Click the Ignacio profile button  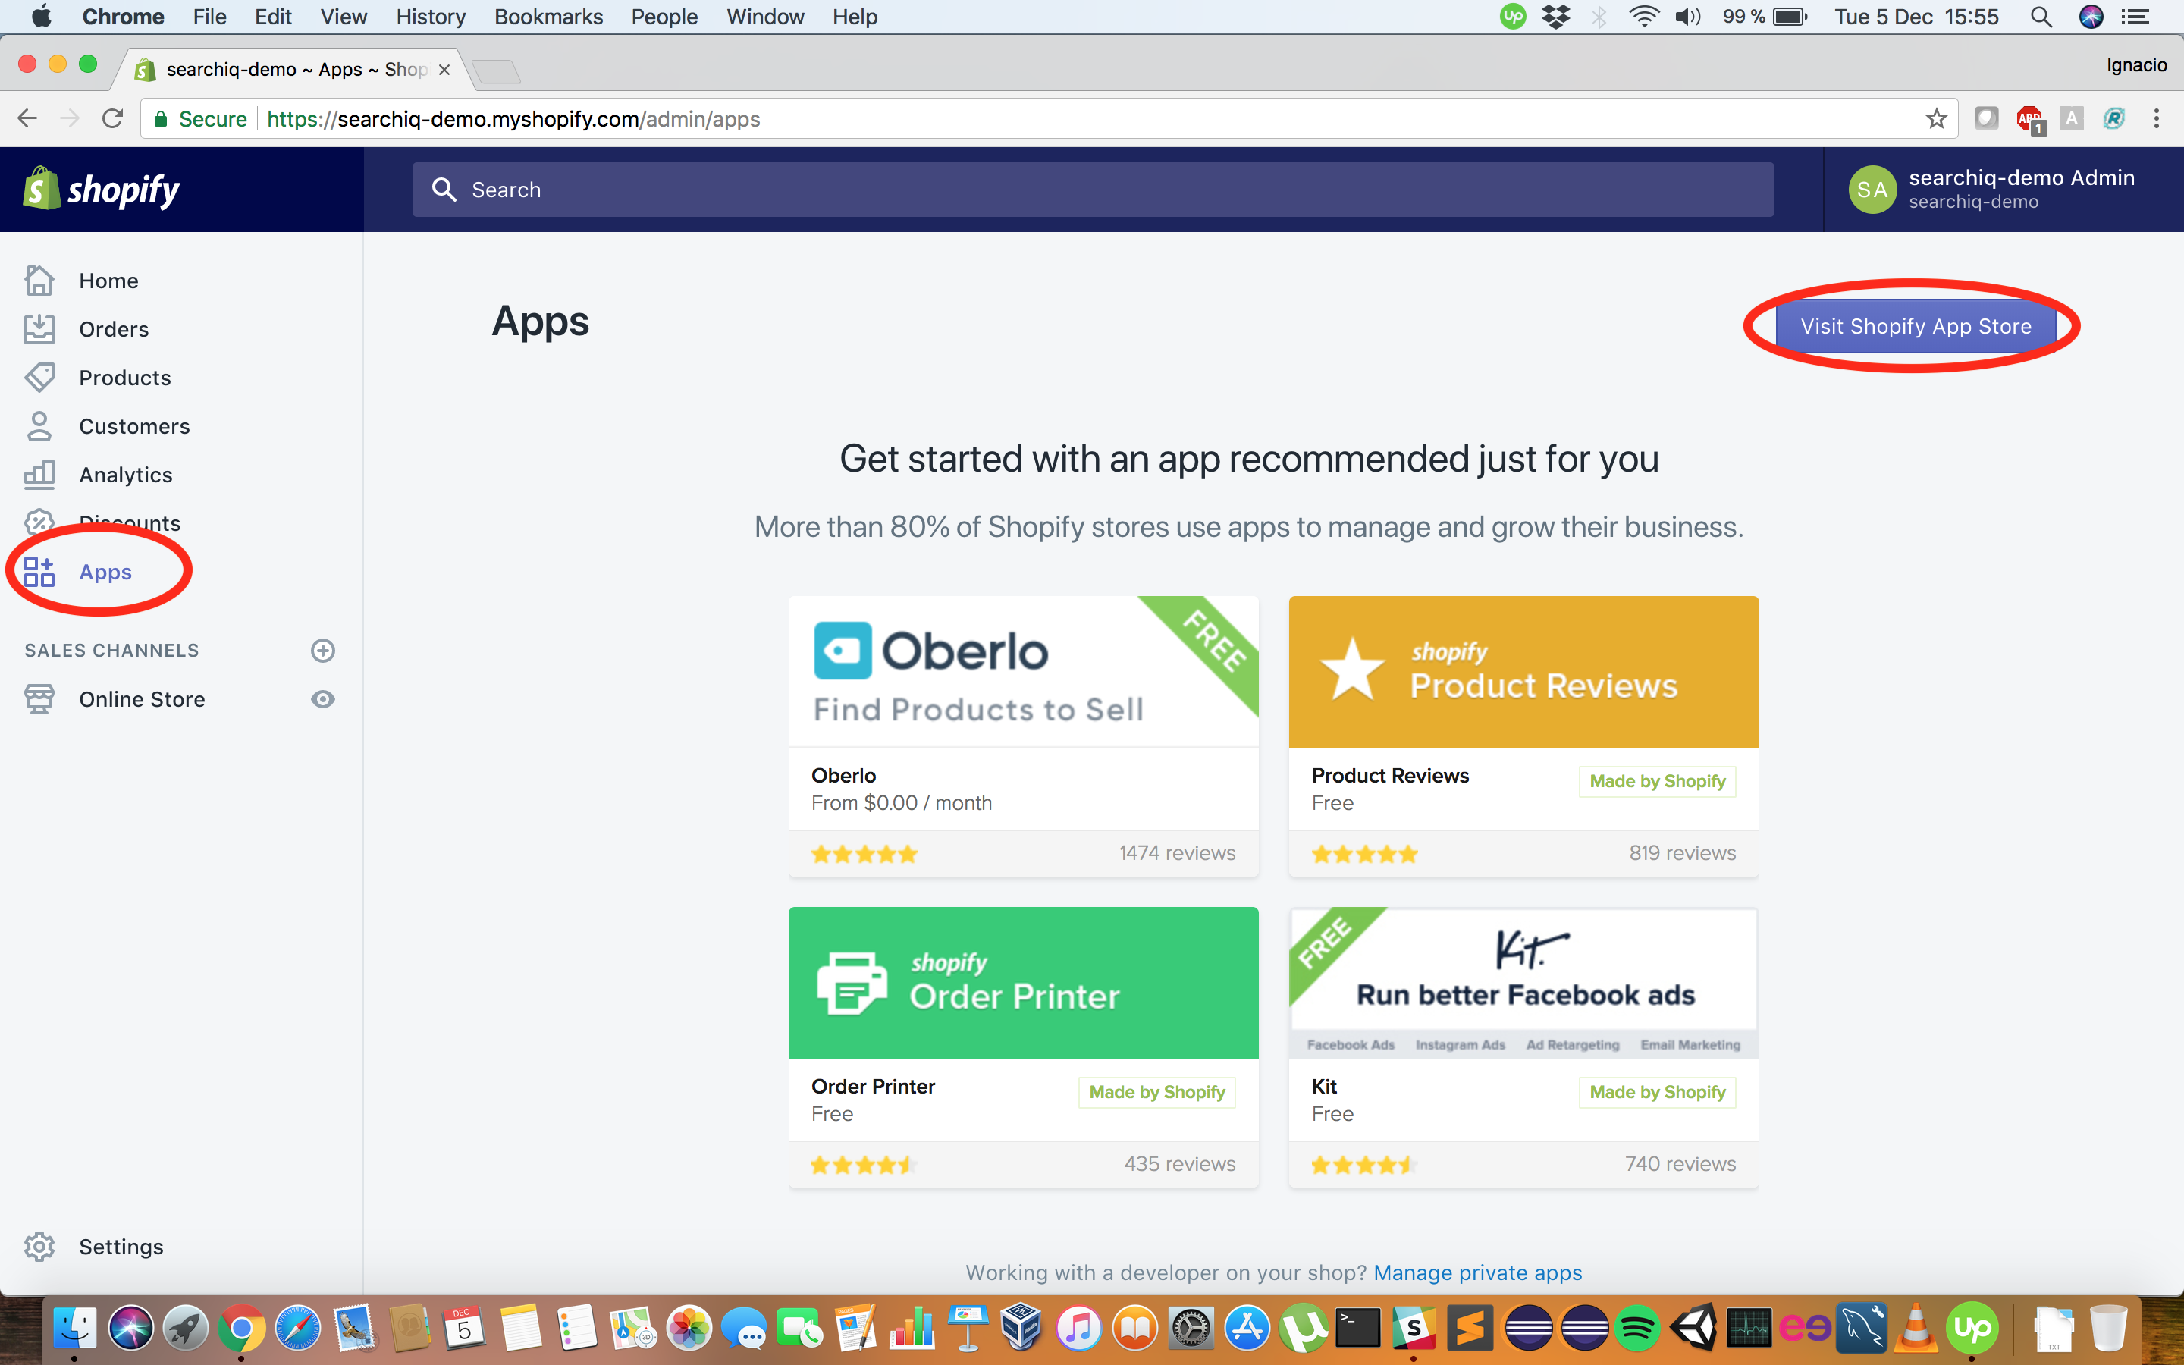tap(2136, 65)
